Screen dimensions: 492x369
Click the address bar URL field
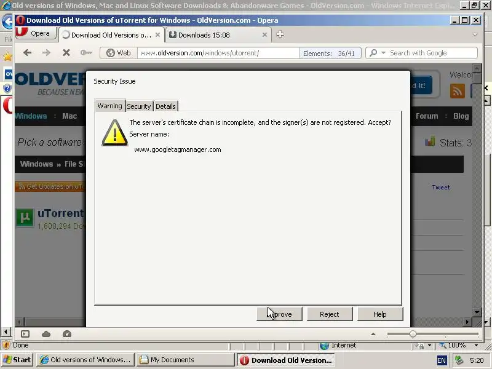pos(218,53)
